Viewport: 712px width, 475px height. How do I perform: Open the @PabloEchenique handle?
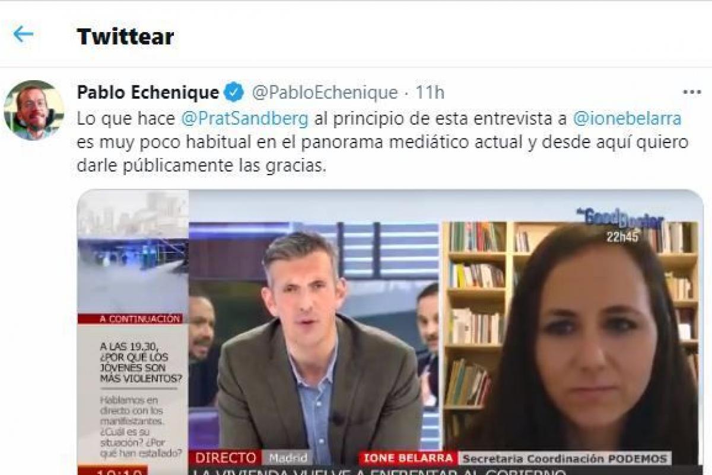325,93
